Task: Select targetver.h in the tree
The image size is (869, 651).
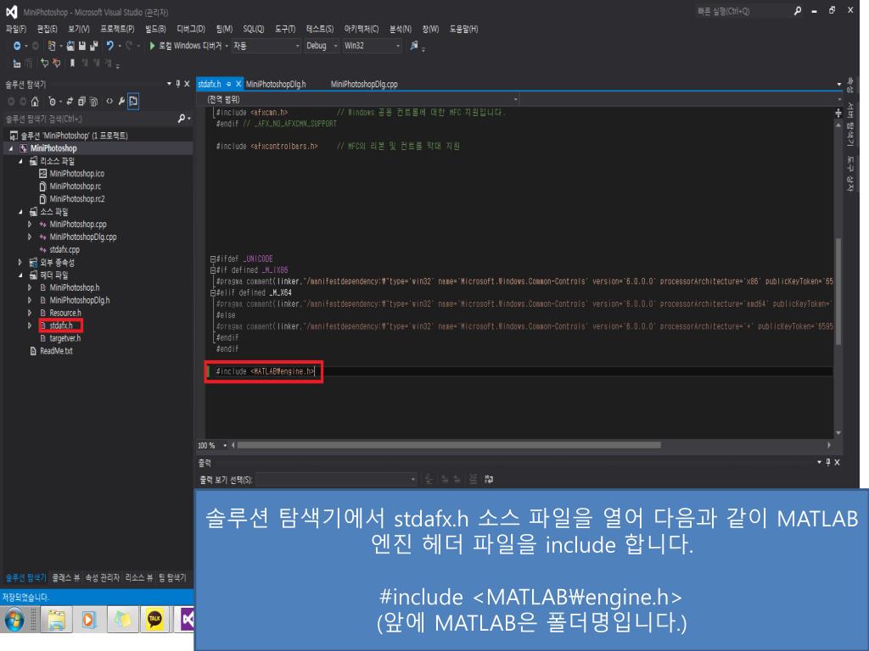Action: 64,338
